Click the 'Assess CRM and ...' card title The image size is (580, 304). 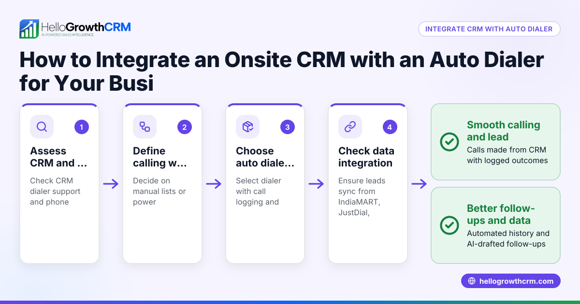58,157
